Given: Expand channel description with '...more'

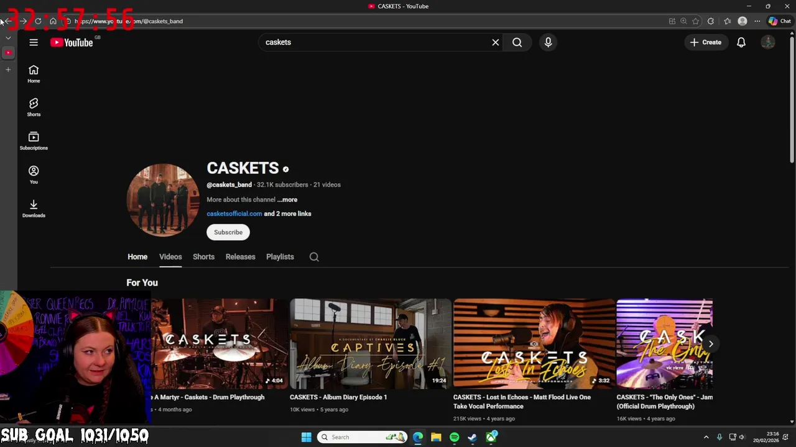Looking at the screenshot, I should 287,200.
